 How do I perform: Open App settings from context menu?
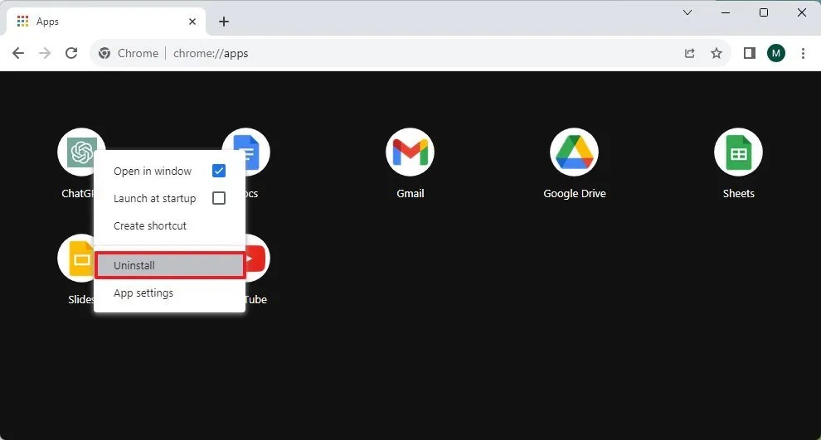pos(170,293)
